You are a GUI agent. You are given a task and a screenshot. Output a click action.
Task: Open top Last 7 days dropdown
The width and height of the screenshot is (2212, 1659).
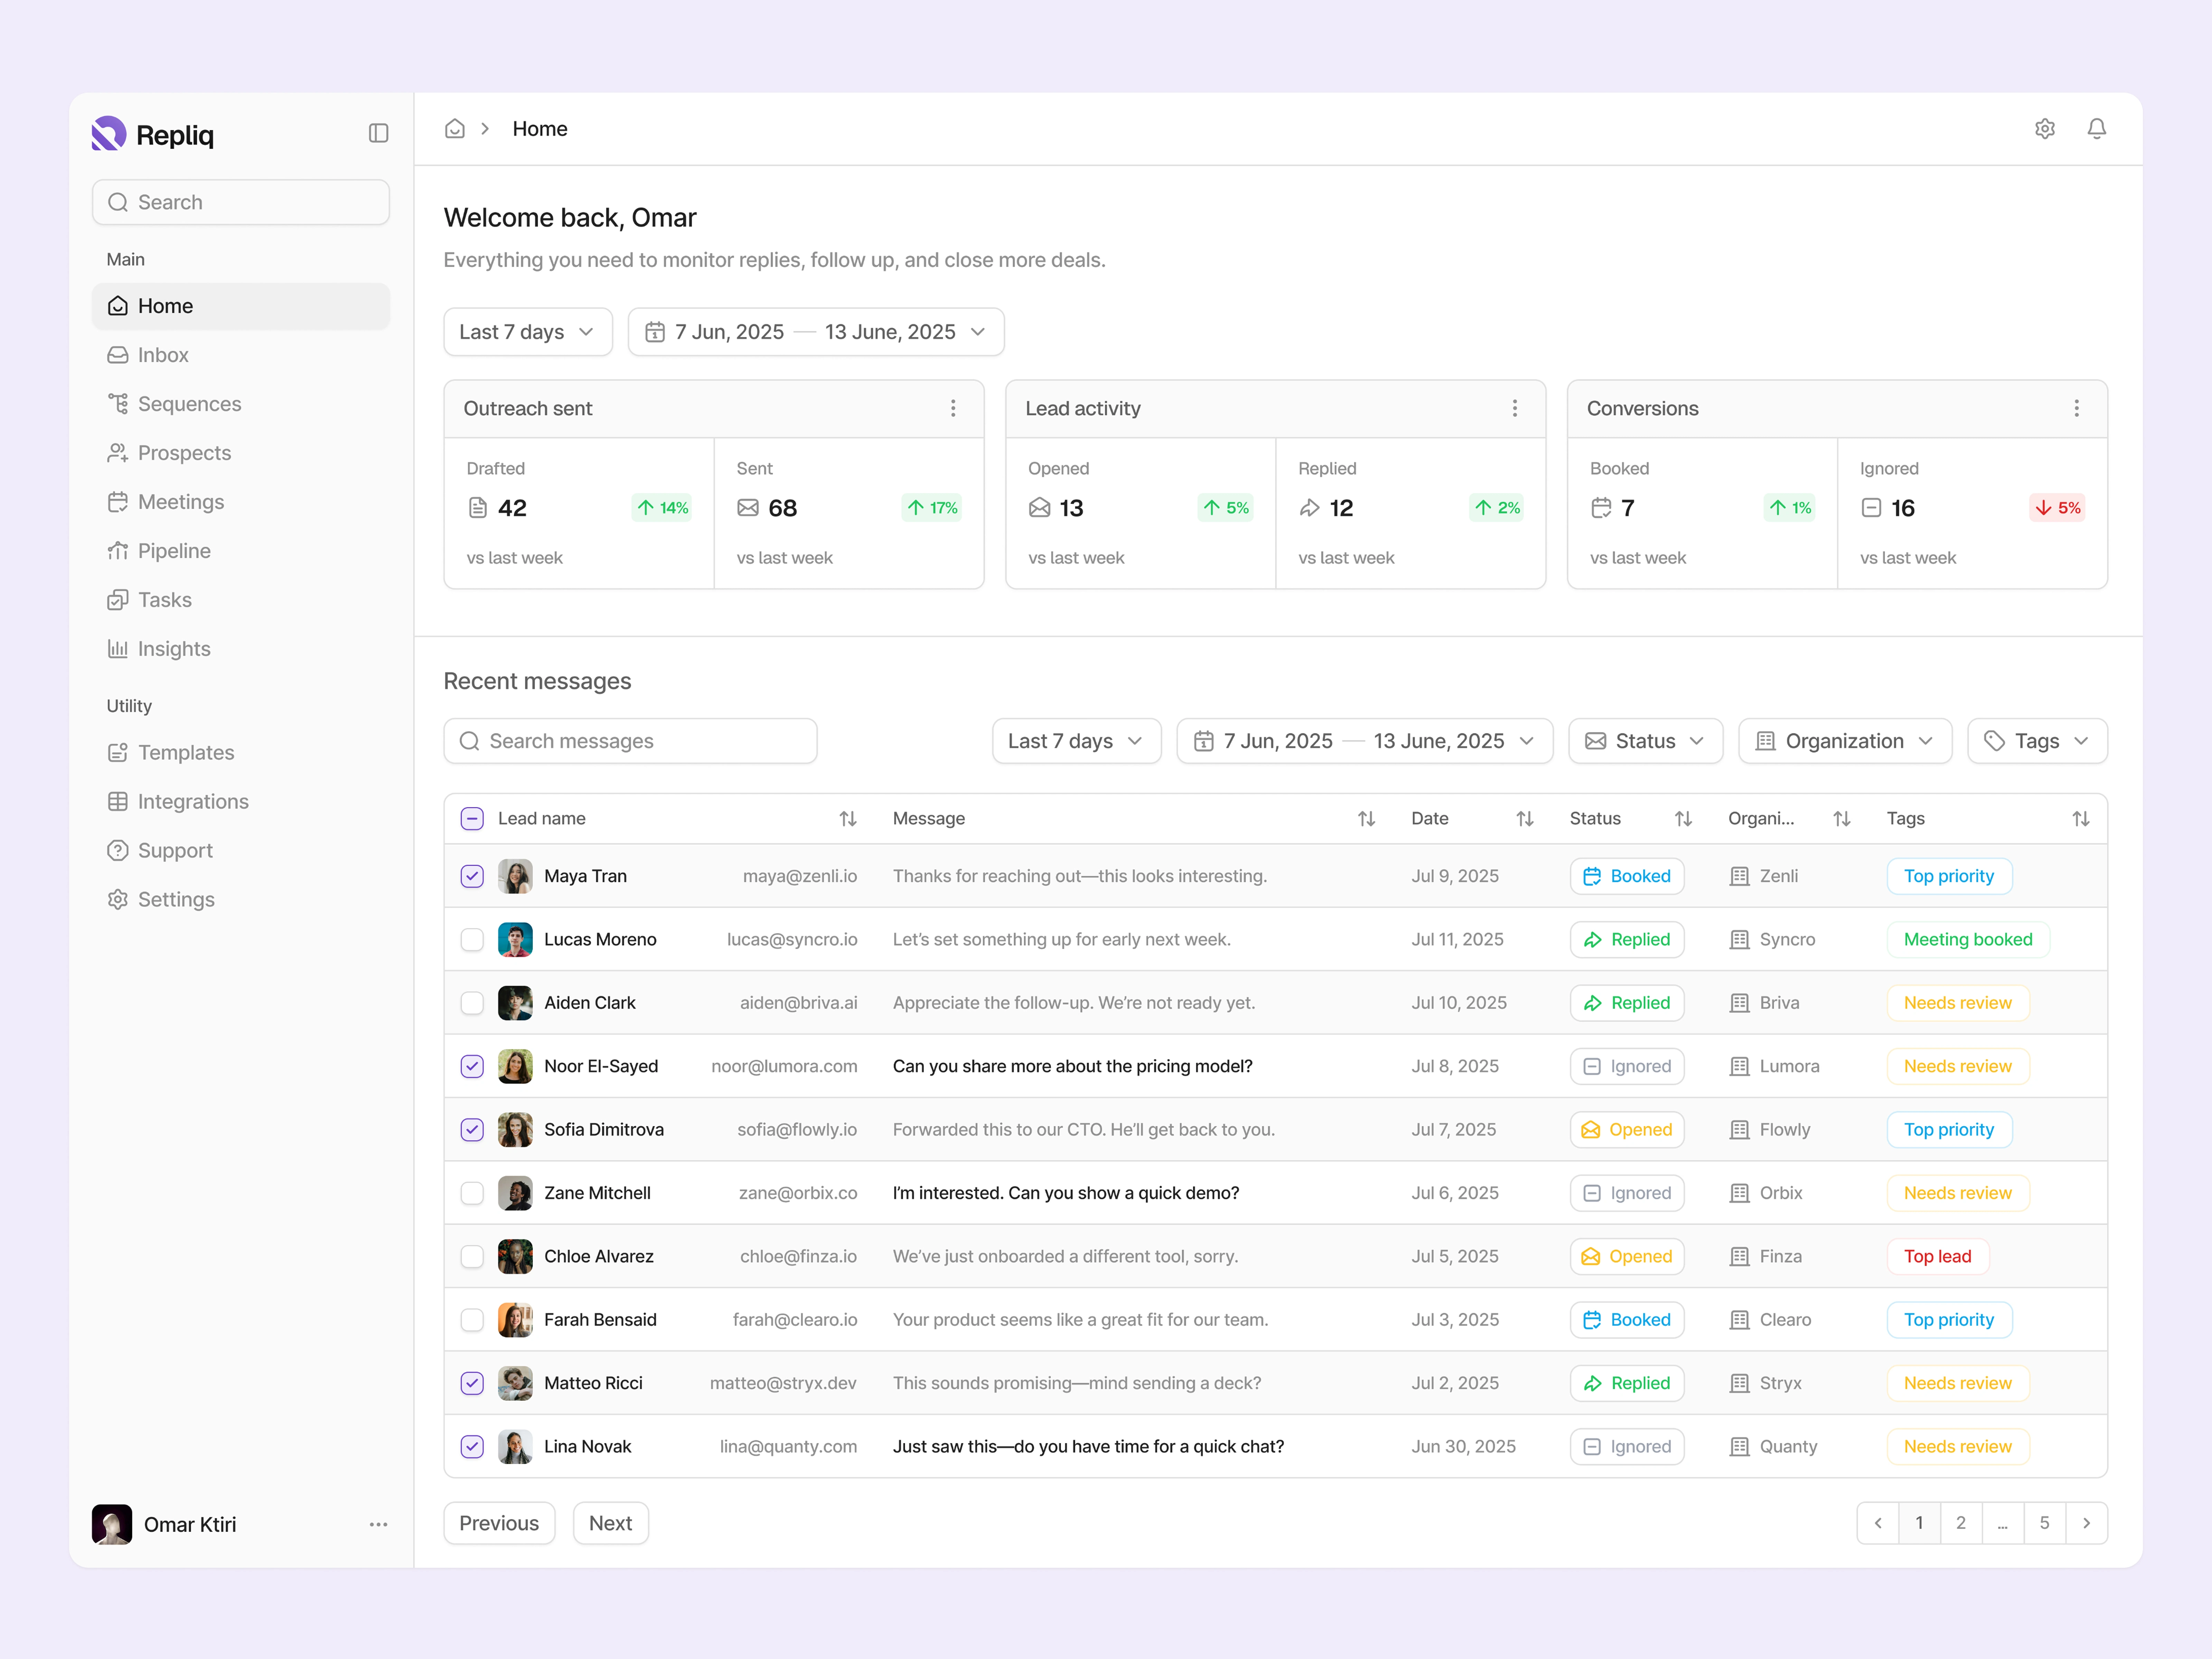point(527,332)
